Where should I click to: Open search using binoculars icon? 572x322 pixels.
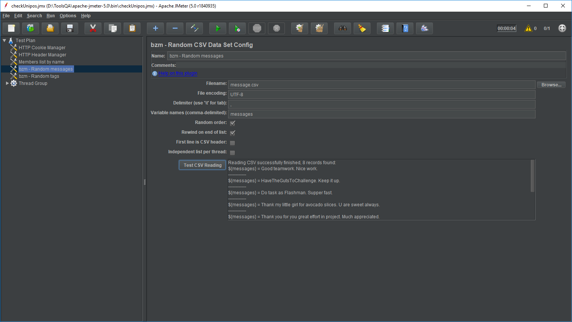(343, 28)
